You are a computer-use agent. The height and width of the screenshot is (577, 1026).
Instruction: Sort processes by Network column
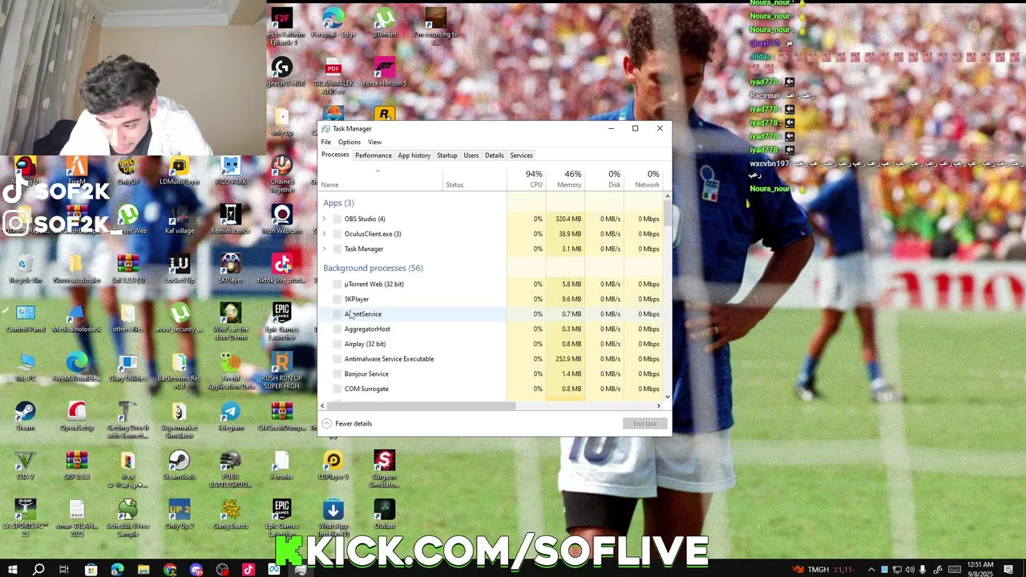(x=644, y=179)
